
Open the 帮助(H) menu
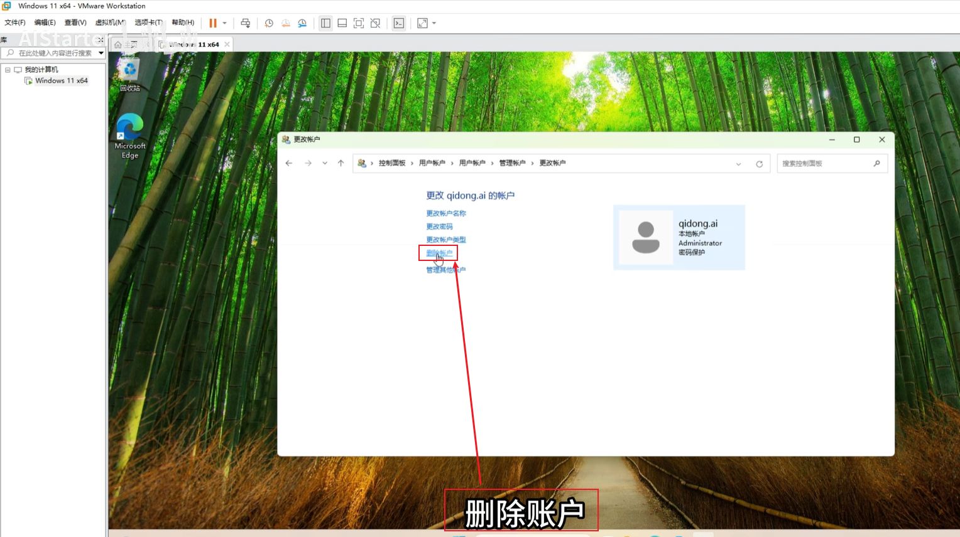[x=183, y=23]
